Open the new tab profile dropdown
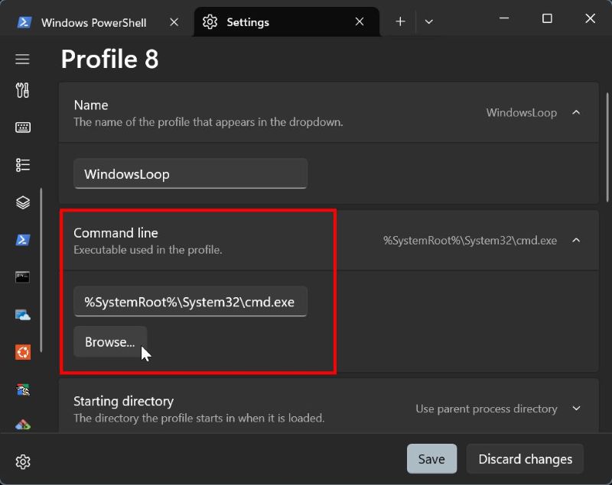The image size is (612, 485). point(428,21)
